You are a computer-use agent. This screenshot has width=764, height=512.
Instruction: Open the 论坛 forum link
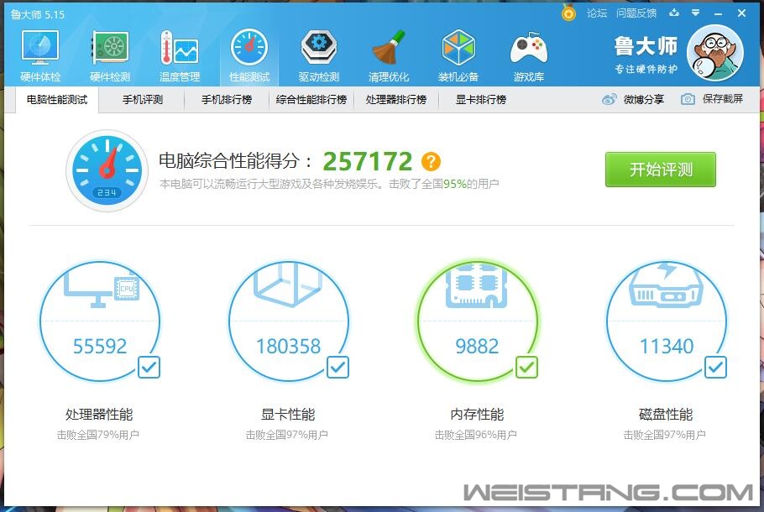597,13
